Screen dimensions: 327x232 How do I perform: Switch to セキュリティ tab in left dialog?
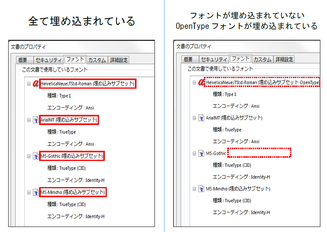point(49,60)
